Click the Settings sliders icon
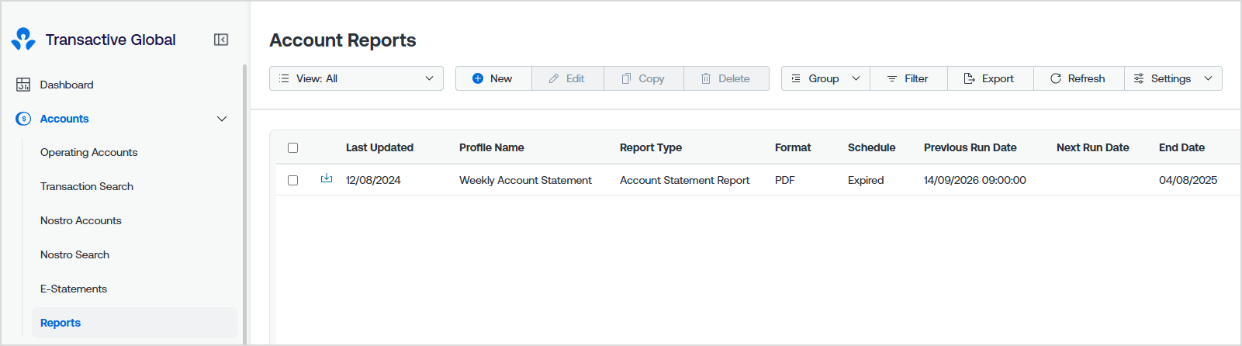 coord(1139,78)
